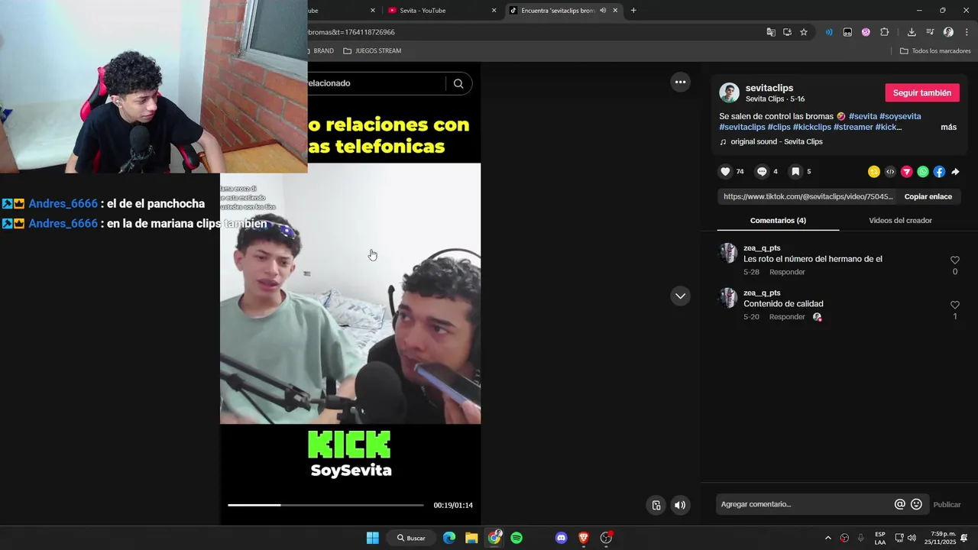Click the search magnifier in TikTok search bar
This screenshot has height=550, width=978.
pos(458,83)
